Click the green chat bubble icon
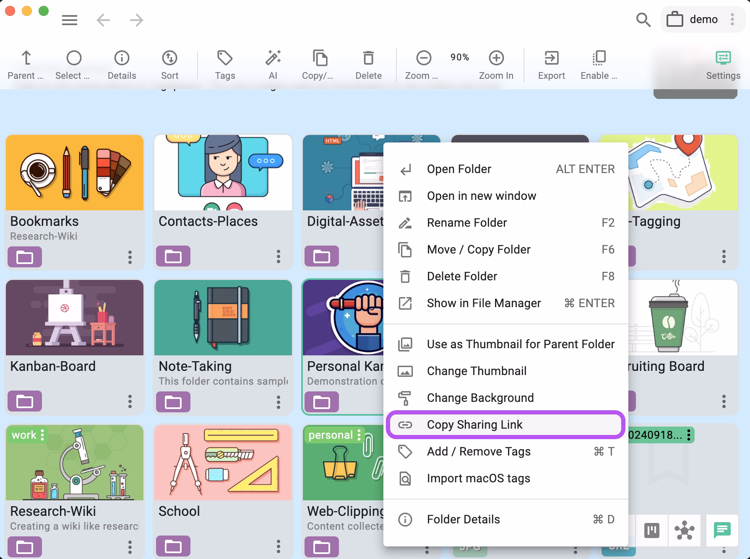 (x=722, y=531)
